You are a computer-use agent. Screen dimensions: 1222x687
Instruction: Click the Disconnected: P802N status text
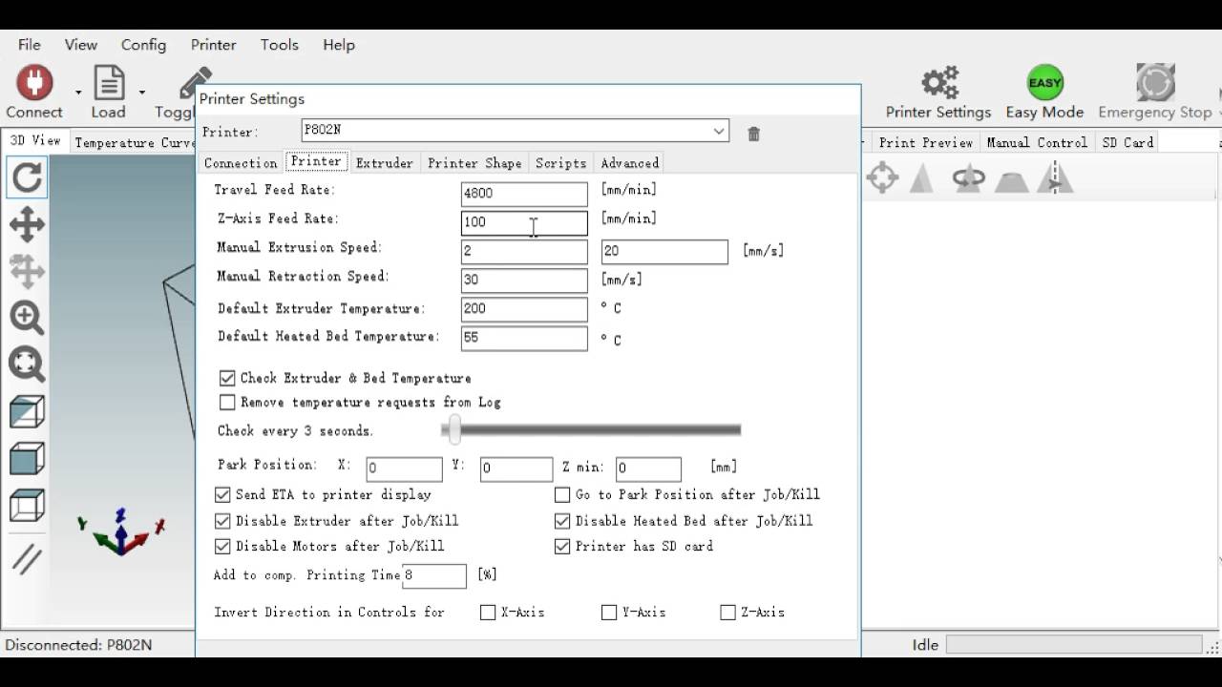(78, 644)
